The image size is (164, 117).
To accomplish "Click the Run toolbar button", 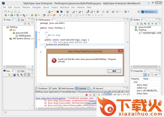I will pos(11,15).
